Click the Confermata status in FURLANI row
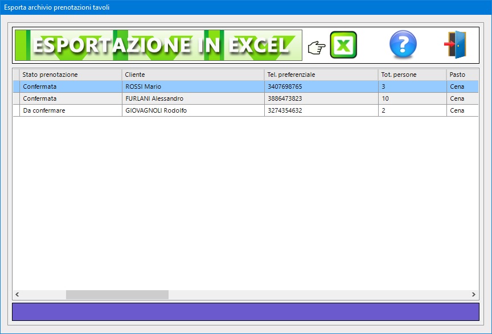The height and width of the screenshot is (334, 492). coord(71,98)
